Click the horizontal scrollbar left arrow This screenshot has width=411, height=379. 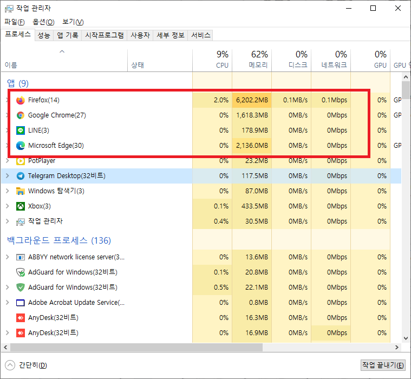point(5,347)
